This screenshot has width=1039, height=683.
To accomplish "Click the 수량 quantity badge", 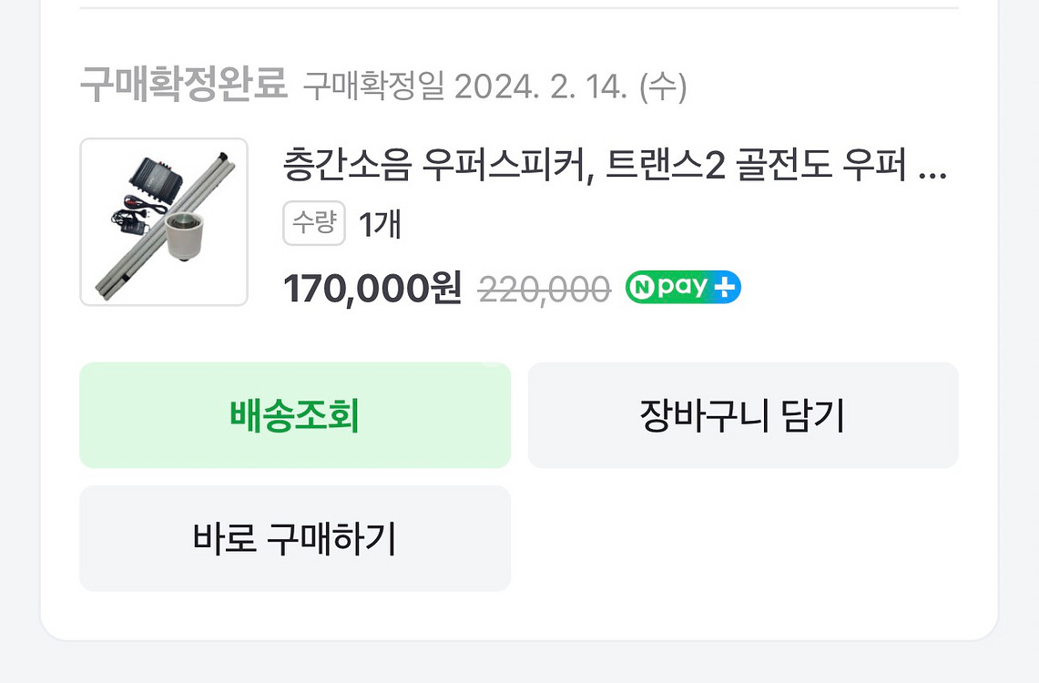I will pos(314,223).
